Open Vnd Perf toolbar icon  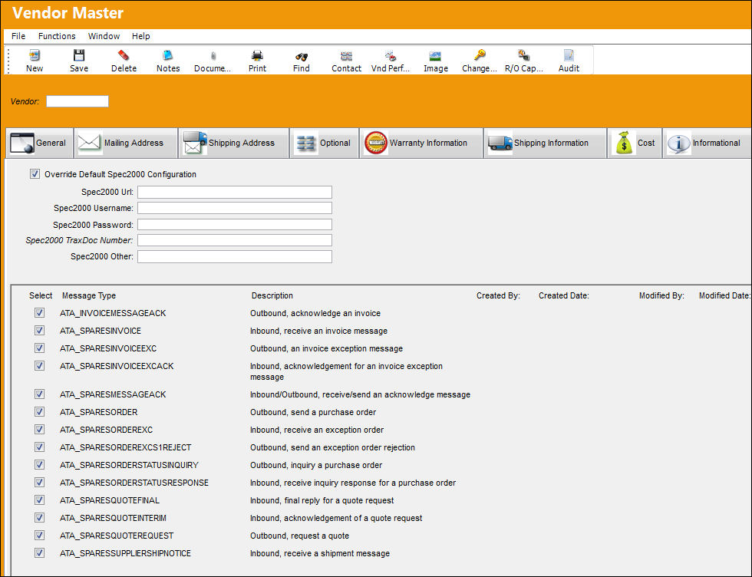click(x=391, y=56)
